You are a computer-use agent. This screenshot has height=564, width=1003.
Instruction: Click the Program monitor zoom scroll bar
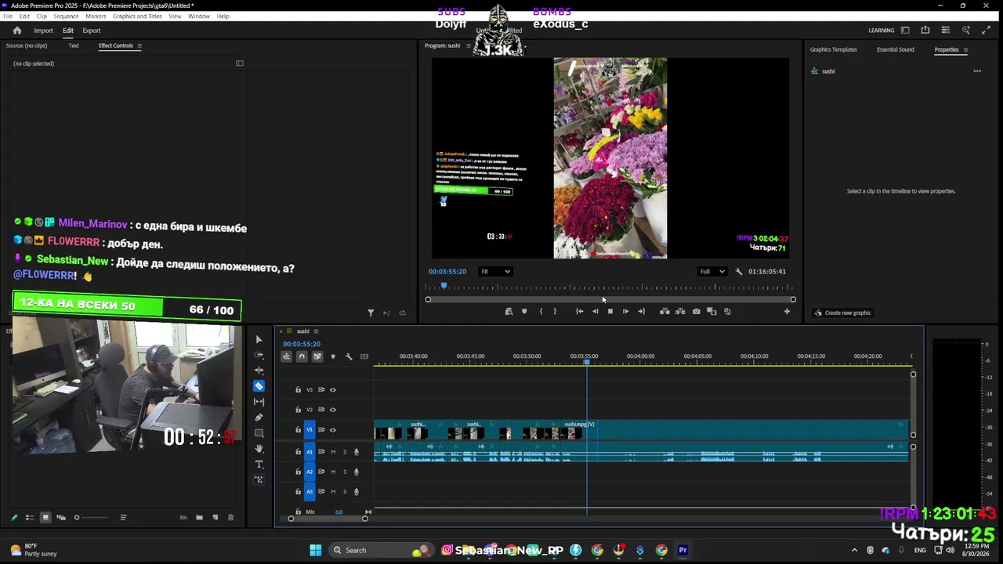click(610, 299)
